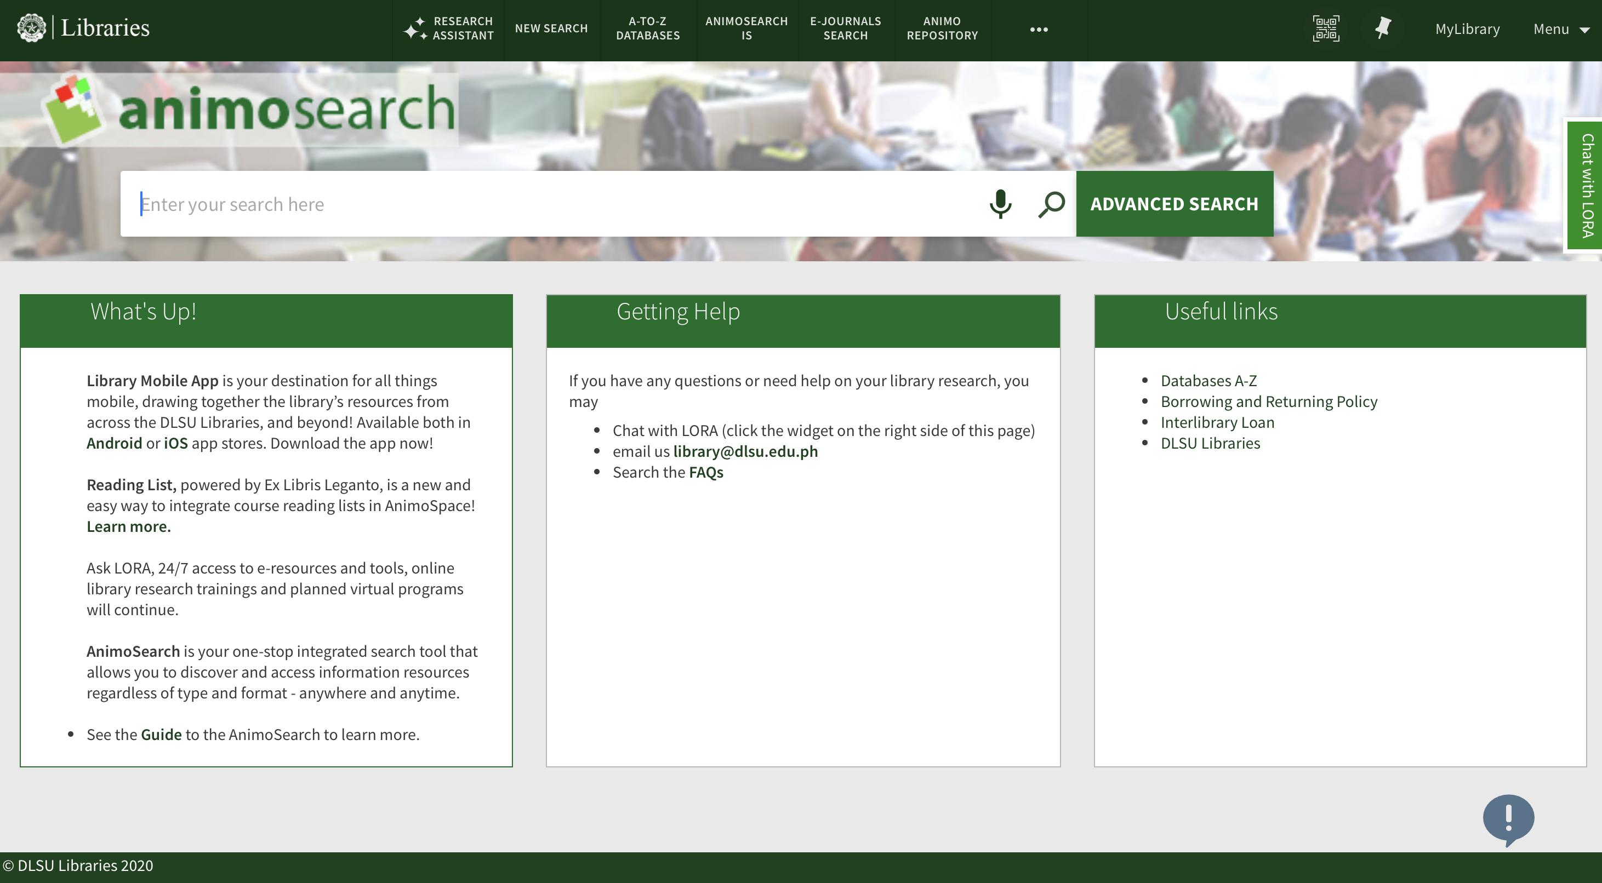Open the QR code icon

click(1326, 28)
